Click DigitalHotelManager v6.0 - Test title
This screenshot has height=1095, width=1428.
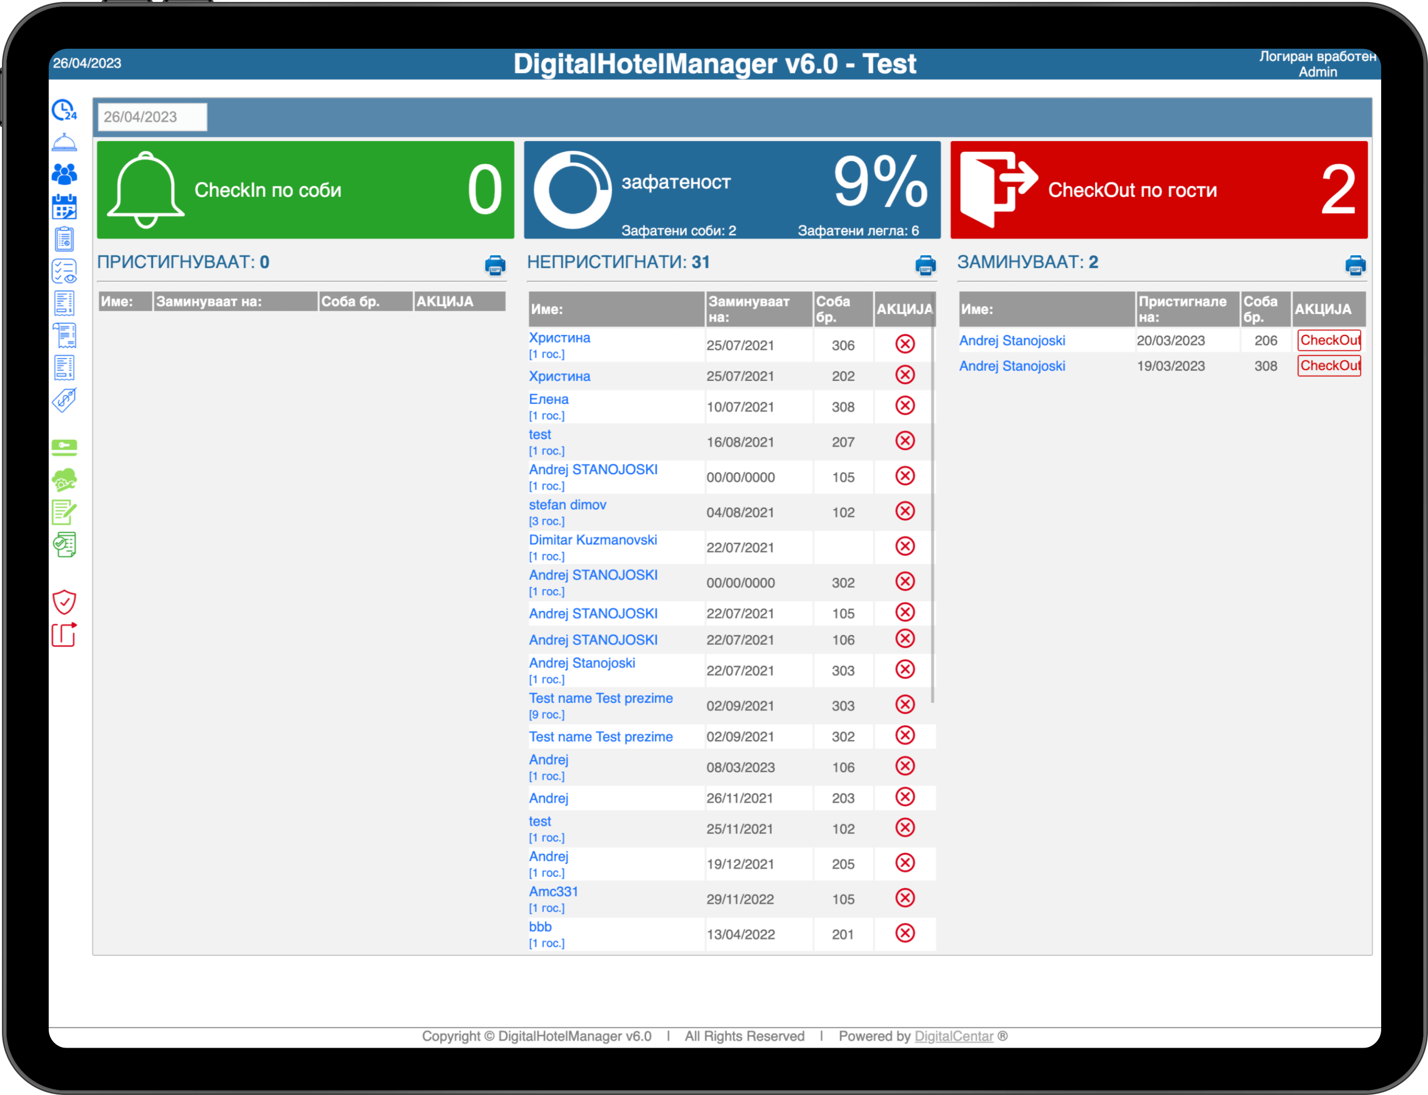click(x=715, y=64)
